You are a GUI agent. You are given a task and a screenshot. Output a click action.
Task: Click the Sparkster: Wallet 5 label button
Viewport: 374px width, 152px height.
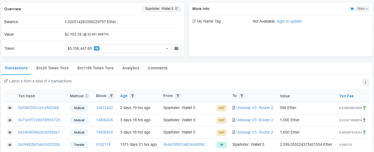(161, 9)
